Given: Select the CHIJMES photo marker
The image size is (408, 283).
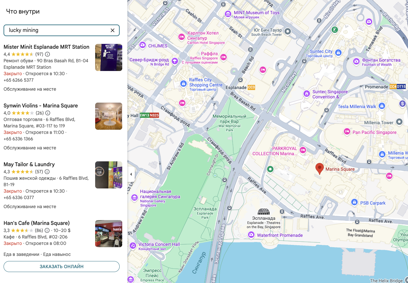Looking at the screenshot, I should (x=142, y=45).
